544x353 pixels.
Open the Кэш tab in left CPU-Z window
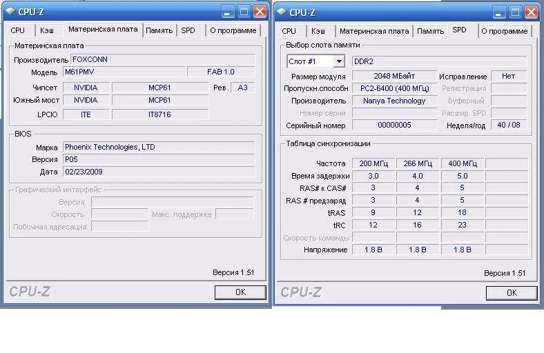(x=47, y=30)
